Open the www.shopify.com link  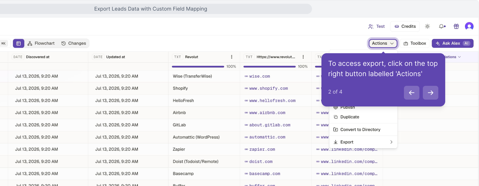click(269, 88)
